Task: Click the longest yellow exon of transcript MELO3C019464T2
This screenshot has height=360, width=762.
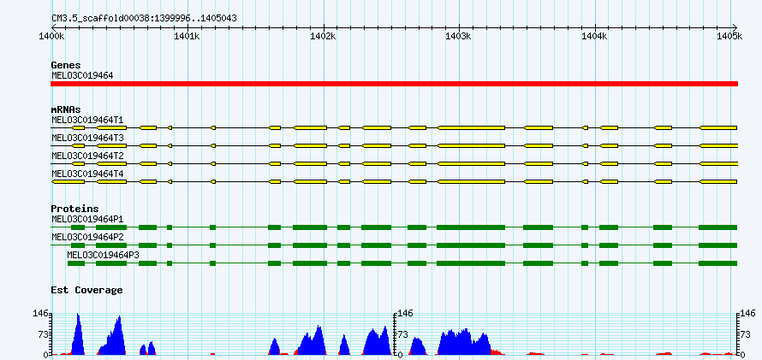Action: 472,164
